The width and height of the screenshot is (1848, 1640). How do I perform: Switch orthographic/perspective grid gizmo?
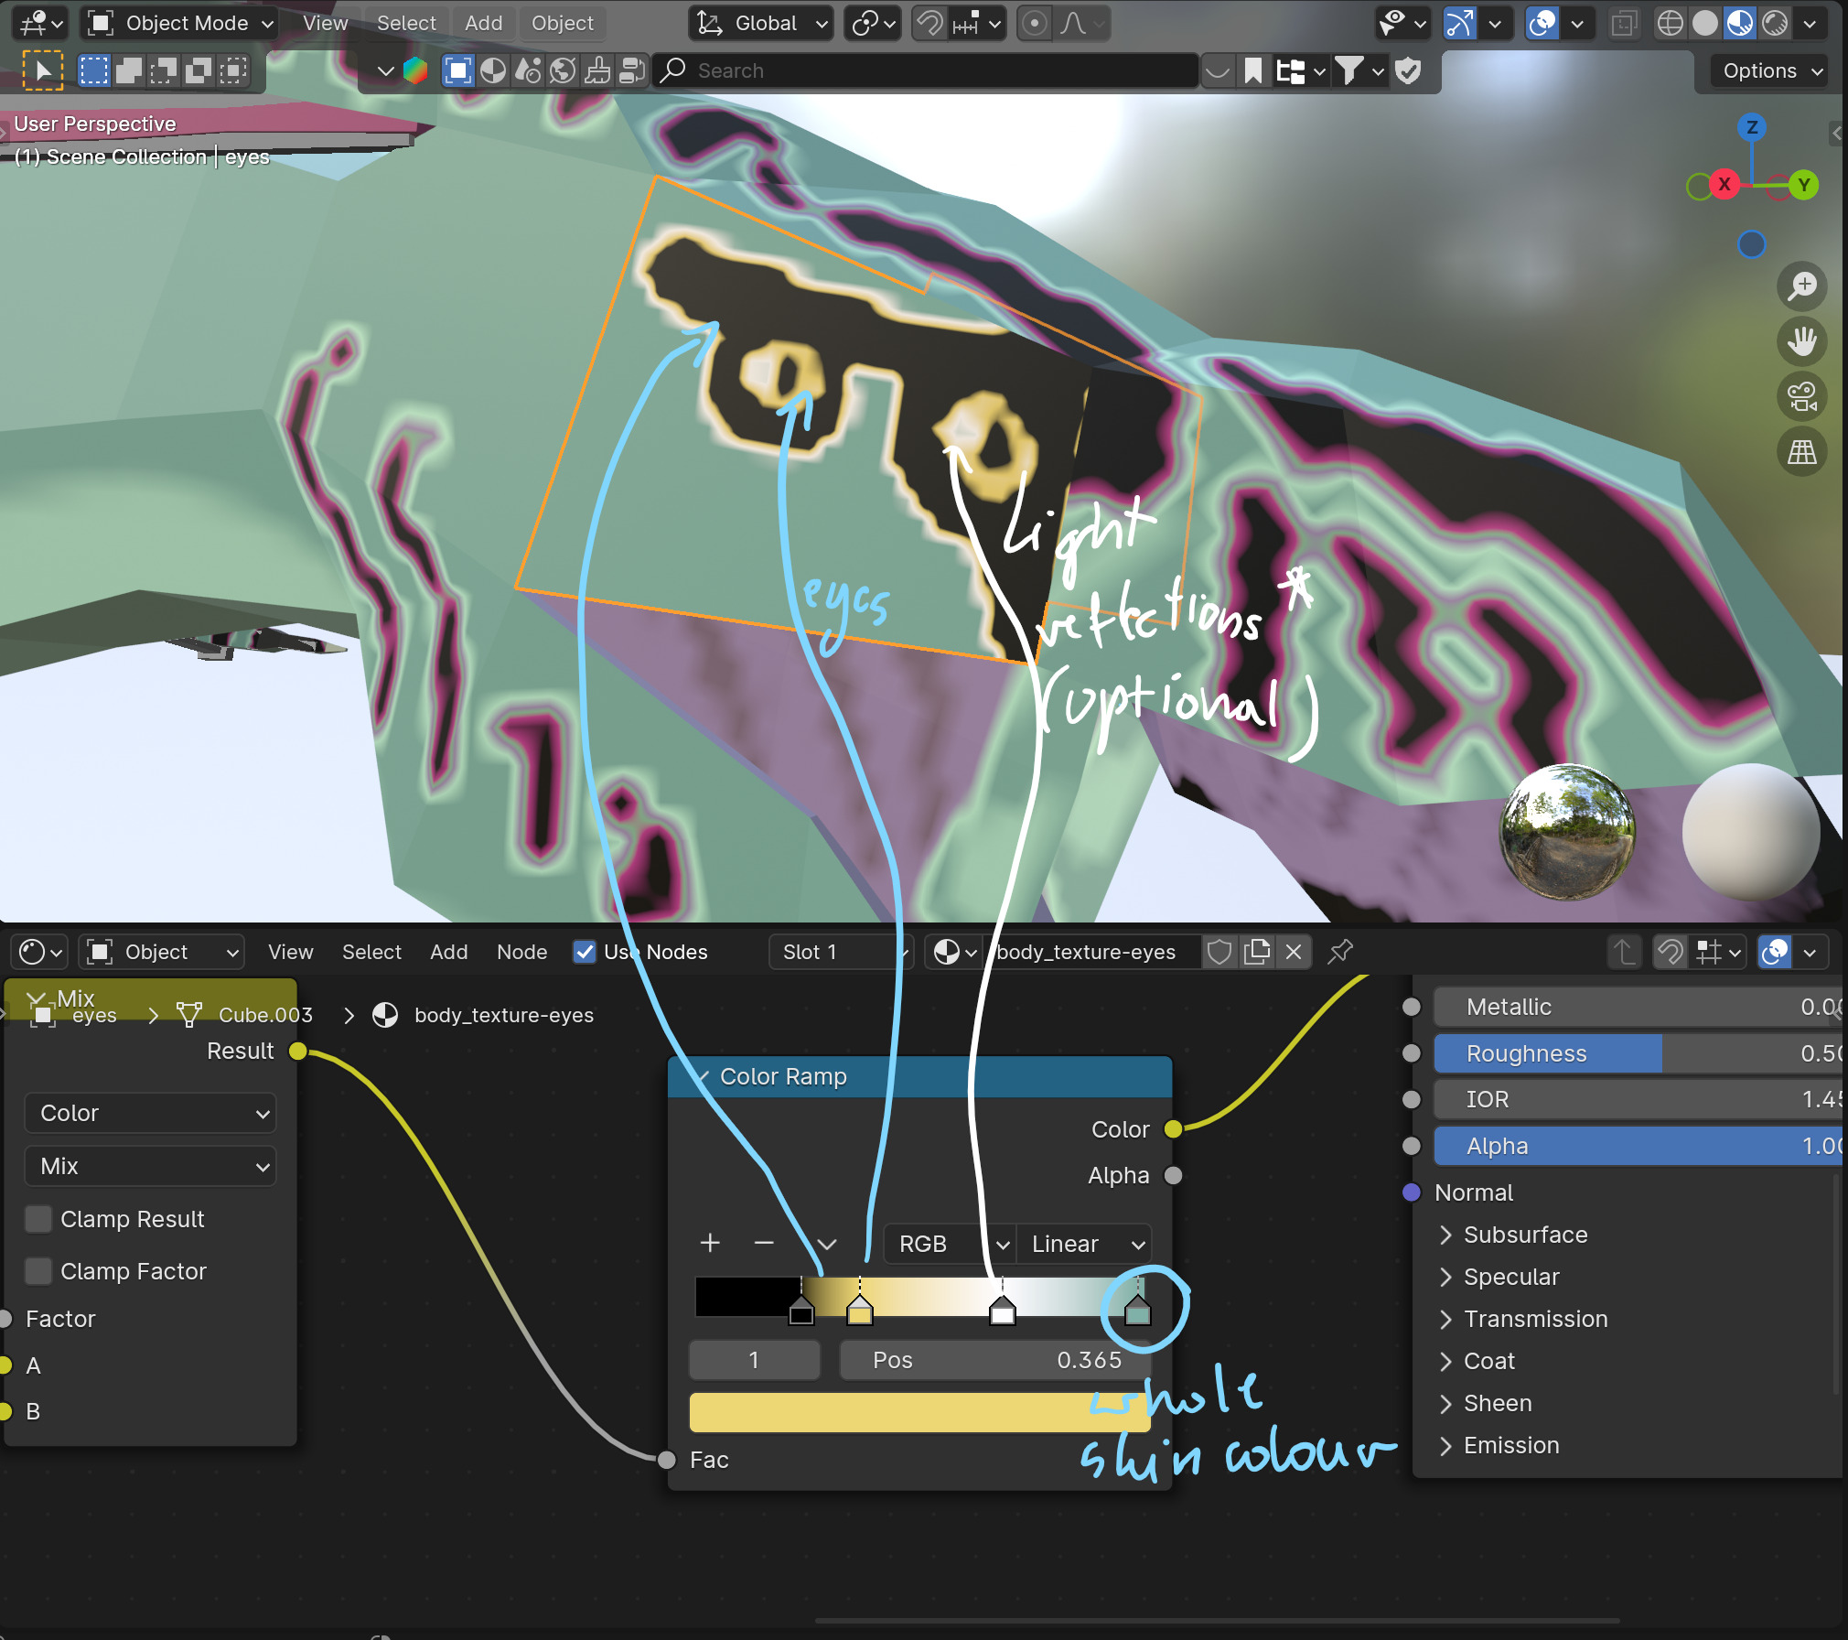tap(1802, 451)
